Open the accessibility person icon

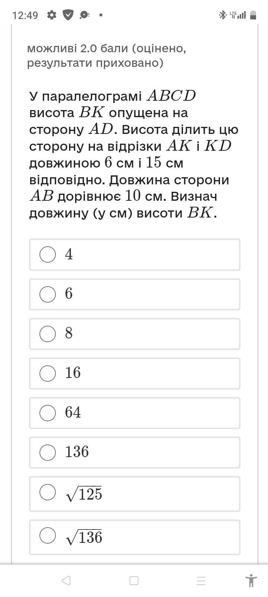(251, 581)
